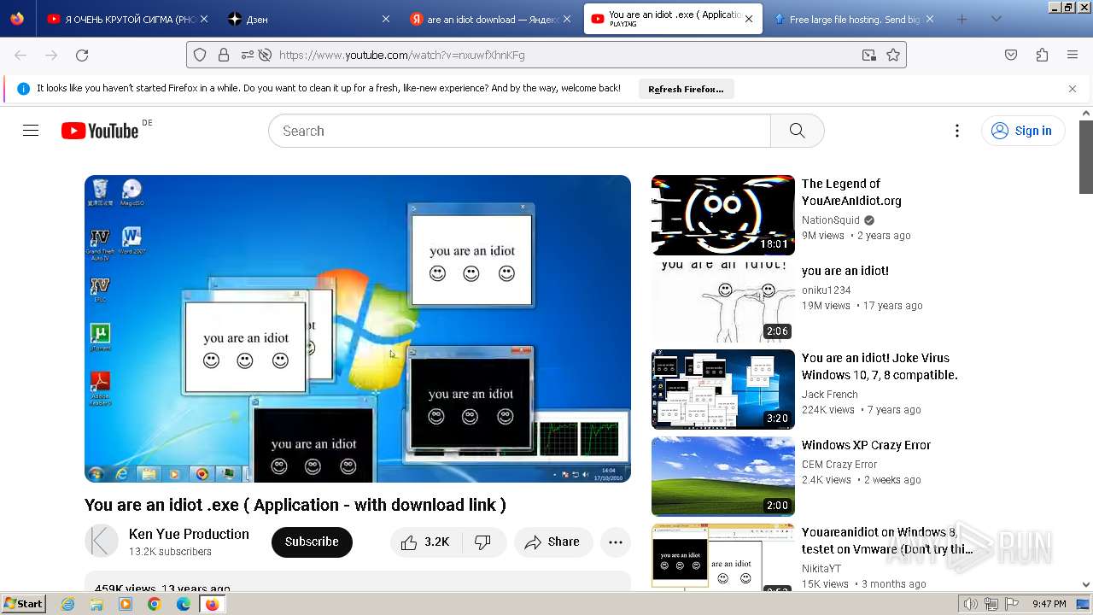Expand the list all tabs dropdown
The width and height of the screenshot is (1093, 615).
996,19
